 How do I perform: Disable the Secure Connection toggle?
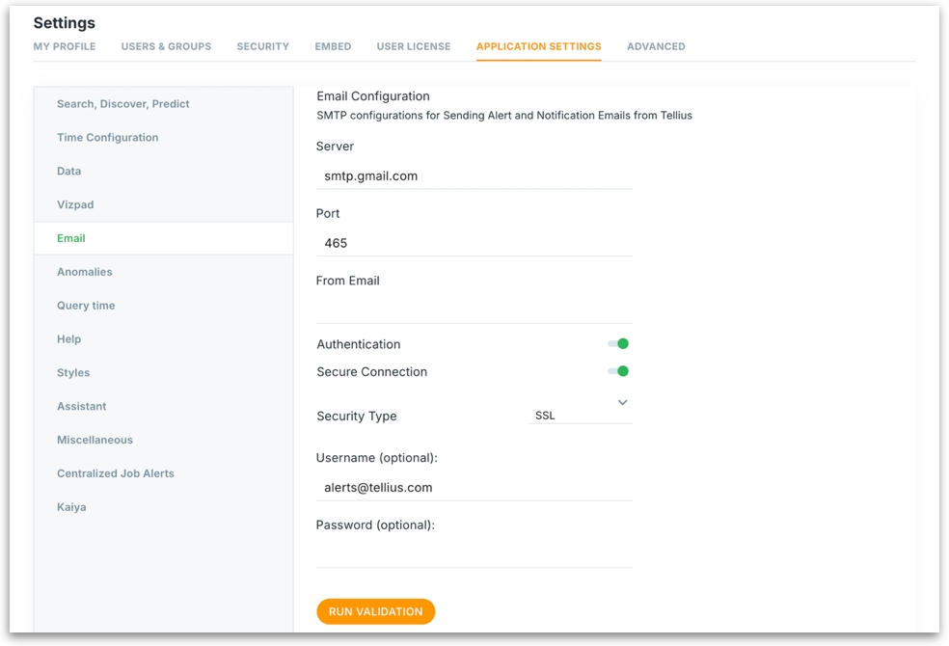tap(618, 371)
